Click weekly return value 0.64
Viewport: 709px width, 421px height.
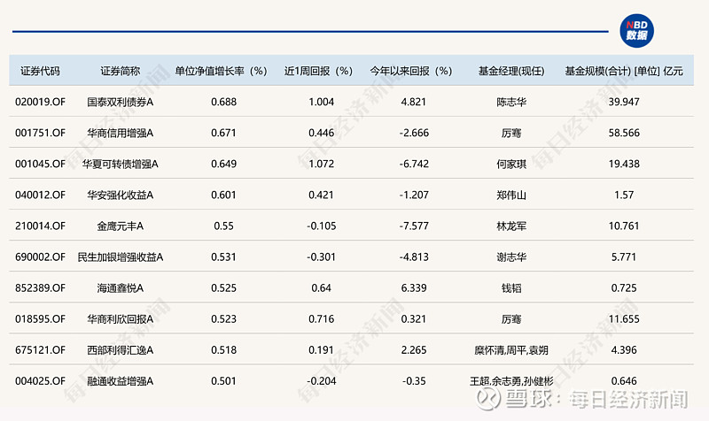[x=322, y=287]
